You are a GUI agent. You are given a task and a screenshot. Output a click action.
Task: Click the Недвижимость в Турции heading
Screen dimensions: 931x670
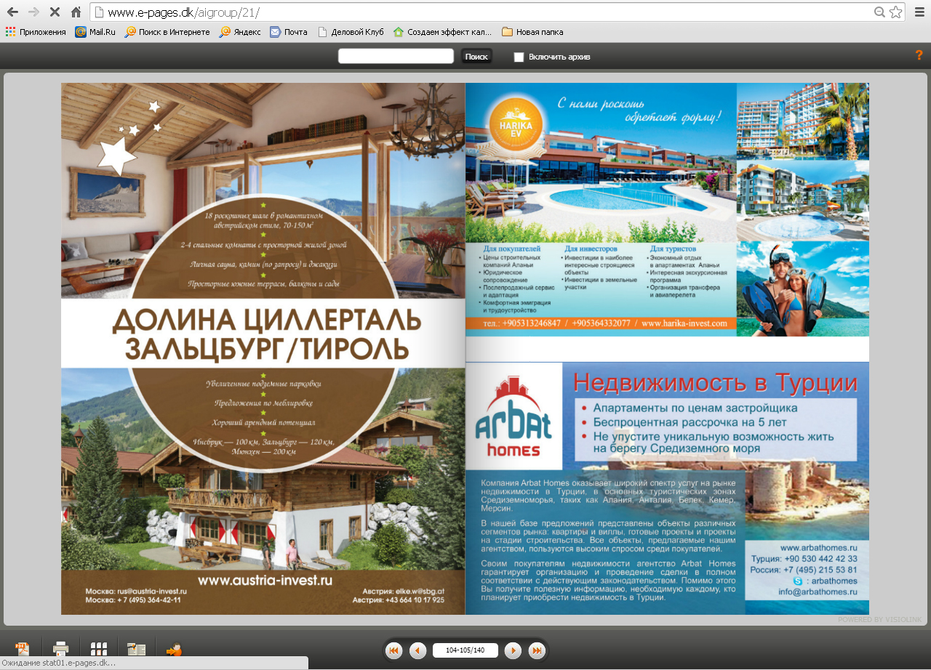coord(715,382)
